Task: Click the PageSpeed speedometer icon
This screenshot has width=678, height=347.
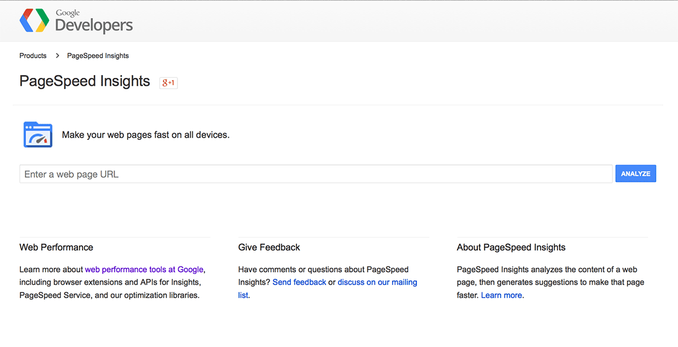Action: (38, 134)
